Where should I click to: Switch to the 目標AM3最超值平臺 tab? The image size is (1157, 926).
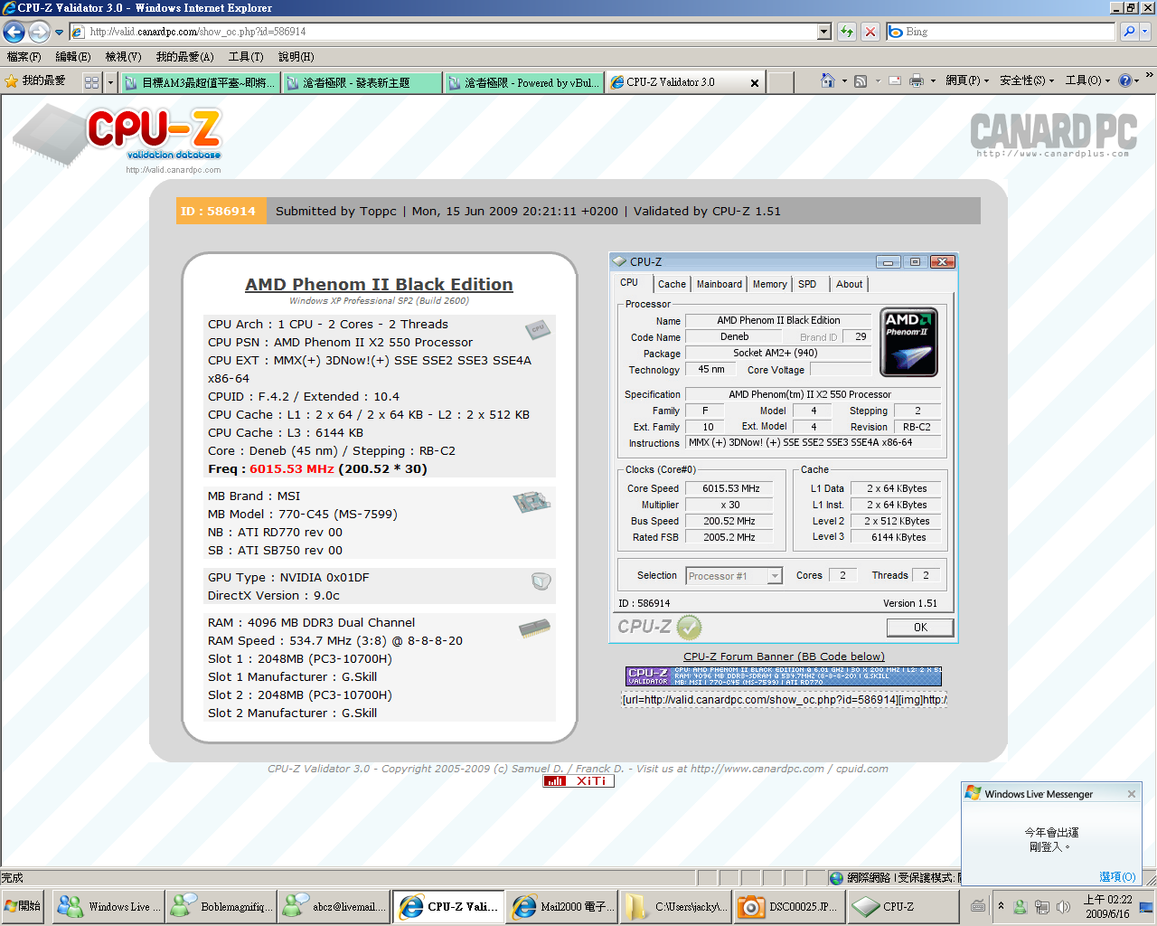click(200, 82)
